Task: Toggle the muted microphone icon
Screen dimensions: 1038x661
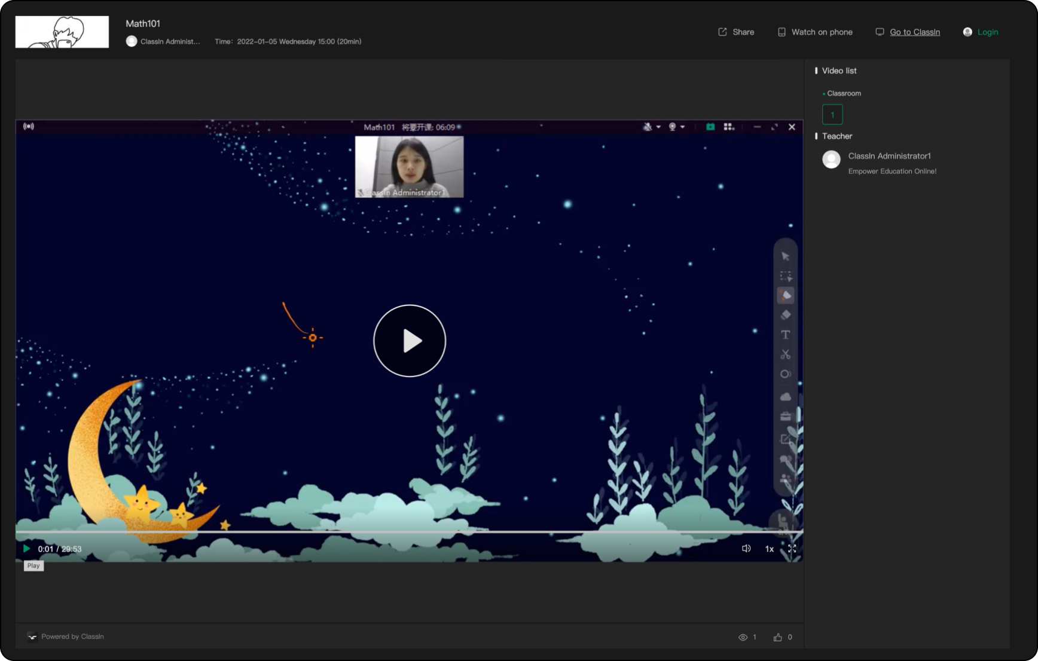Action: pos(647,127)
